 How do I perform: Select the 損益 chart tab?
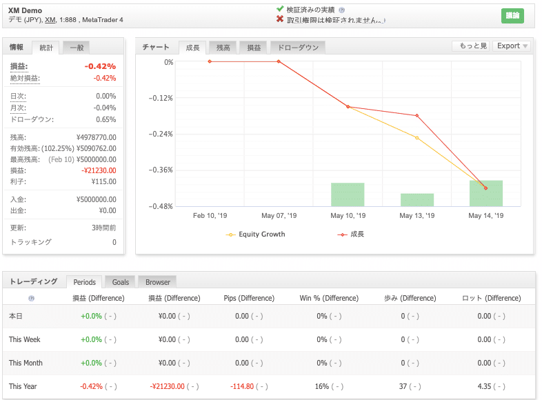tap(254, 48)
